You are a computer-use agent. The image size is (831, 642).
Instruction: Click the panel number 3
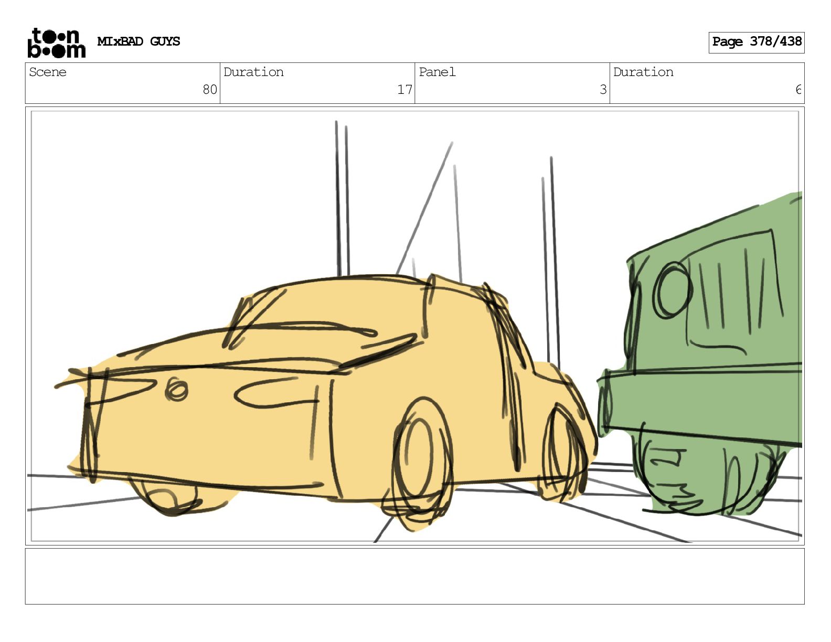(x=603, y=90)
